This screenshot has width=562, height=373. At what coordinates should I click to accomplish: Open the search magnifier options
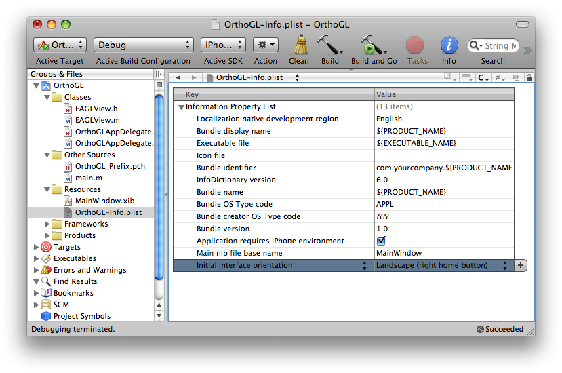click(476, 45)
